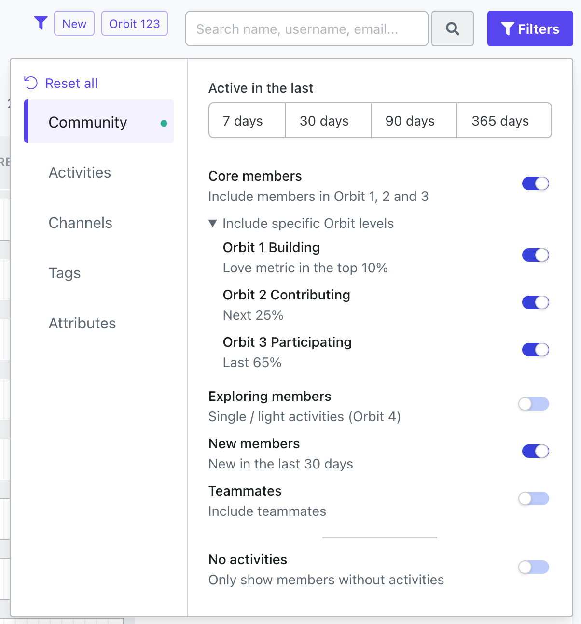Enable the No activities toggle
Screen dimensions: 581x624
(534, 567)
